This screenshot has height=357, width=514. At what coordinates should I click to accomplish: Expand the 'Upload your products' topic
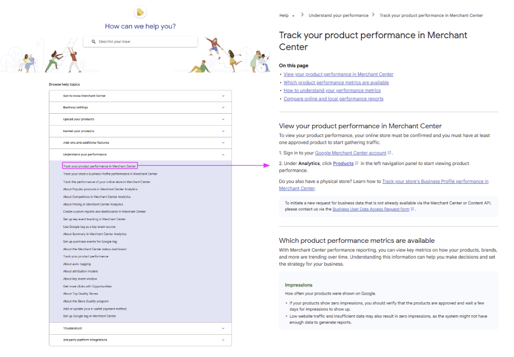point(140,119)
